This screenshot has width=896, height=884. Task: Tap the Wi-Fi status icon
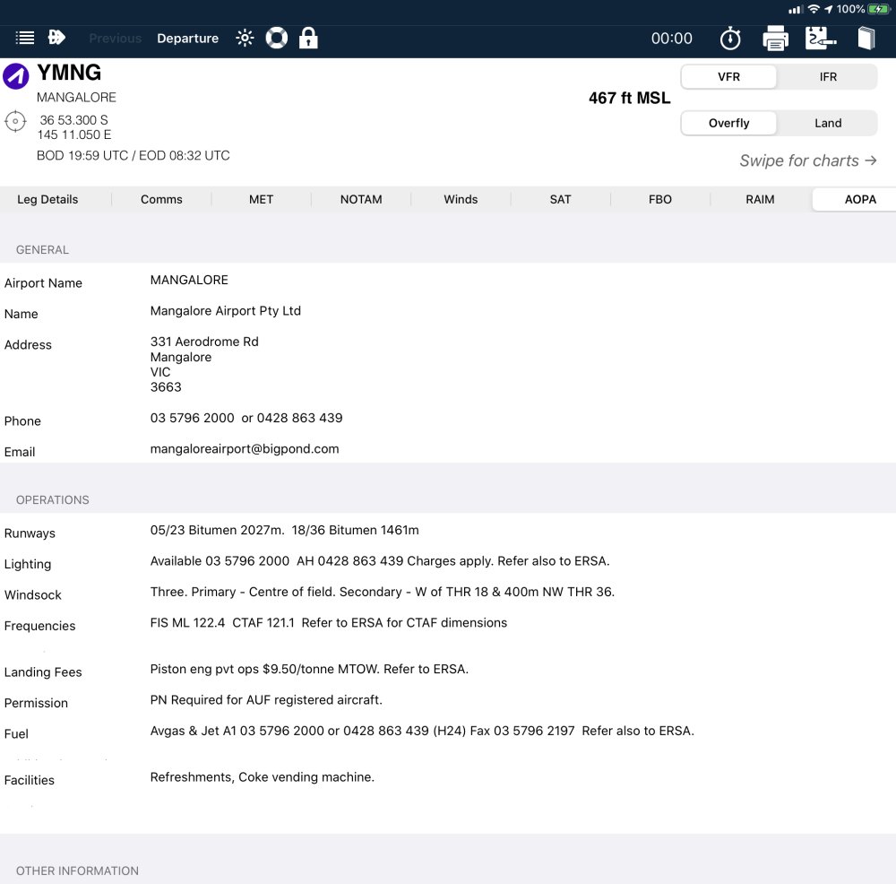click(x=814, y=9)
